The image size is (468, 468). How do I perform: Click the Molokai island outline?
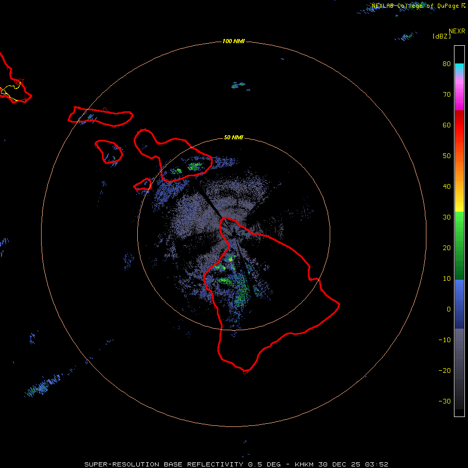click(x=100, y=116)
